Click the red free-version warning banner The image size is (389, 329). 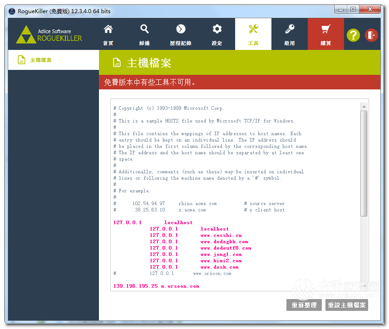point(240,83)
